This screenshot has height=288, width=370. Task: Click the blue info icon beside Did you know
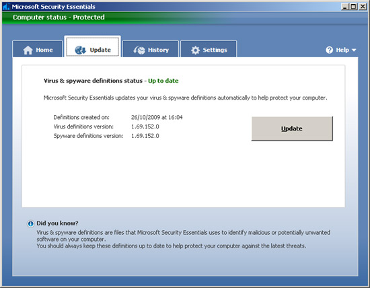pos(30,223)
